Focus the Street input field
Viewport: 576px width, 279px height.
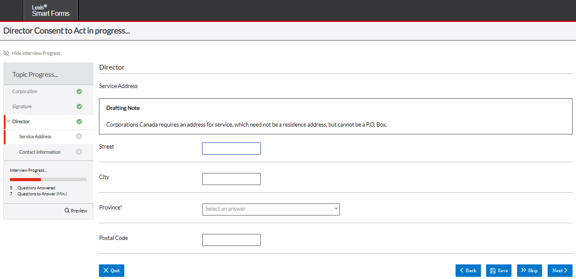[231, 149]
